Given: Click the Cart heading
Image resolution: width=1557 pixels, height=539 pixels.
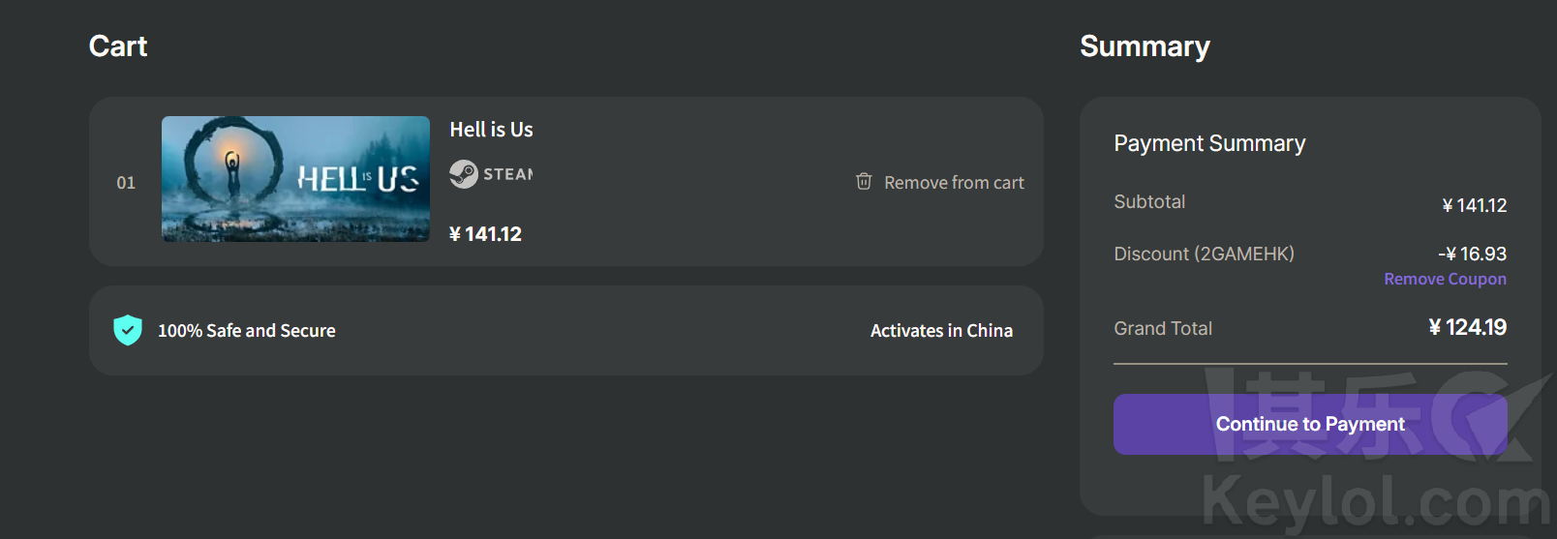Looking at the screenshot, I should pos(118,46).
